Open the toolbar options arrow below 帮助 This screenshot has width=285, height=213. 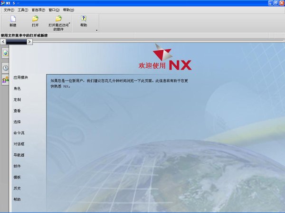pyautogui.click(x=96, y=30)
